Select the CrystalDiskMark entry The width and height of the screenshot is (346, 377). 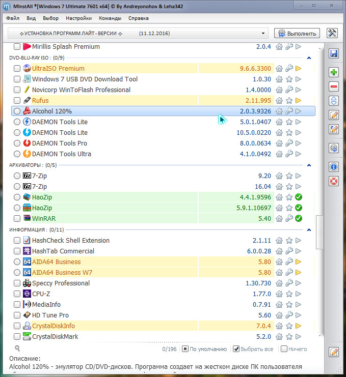(163, 337)
